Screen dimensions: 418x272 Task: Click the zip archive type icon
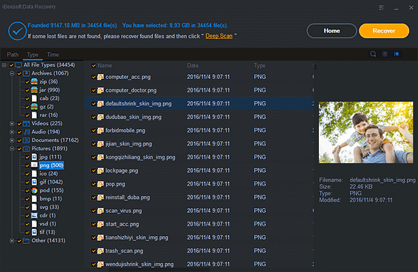(x=34, y=82)
